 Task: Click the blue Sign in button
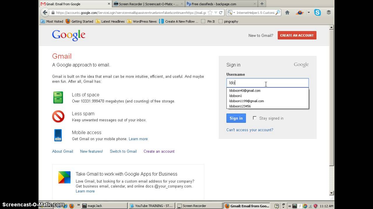(x=236, y=118)
